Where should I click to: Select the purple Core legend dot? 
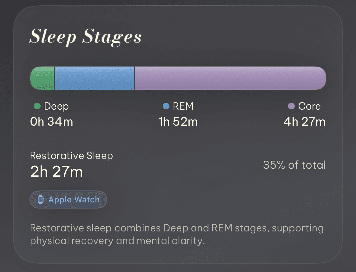tap(291, 106)
